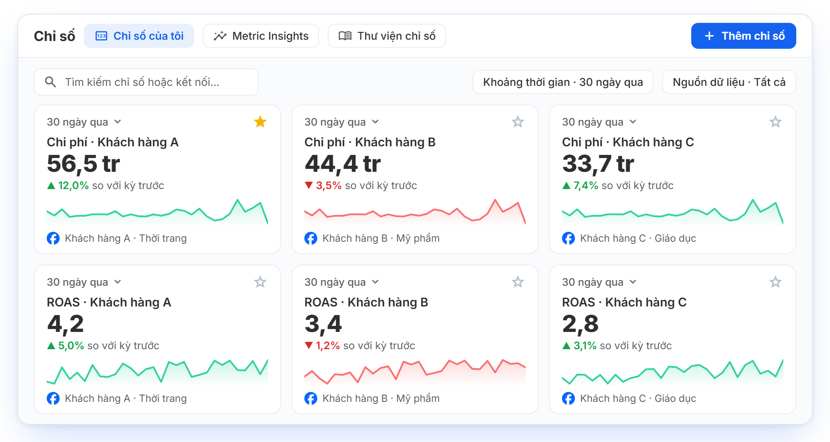Favorite the ROAS · Khách hàng C card
The height and width of the screenshot is (442, 830).
pos(776,282)
